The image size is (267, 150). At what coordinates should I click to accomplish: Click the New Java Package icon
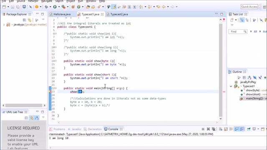73,7
